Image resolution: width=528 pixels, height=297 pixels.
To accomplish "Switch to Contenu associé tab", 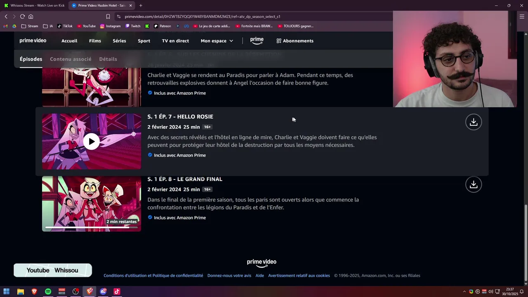I will tap(71, 59).
